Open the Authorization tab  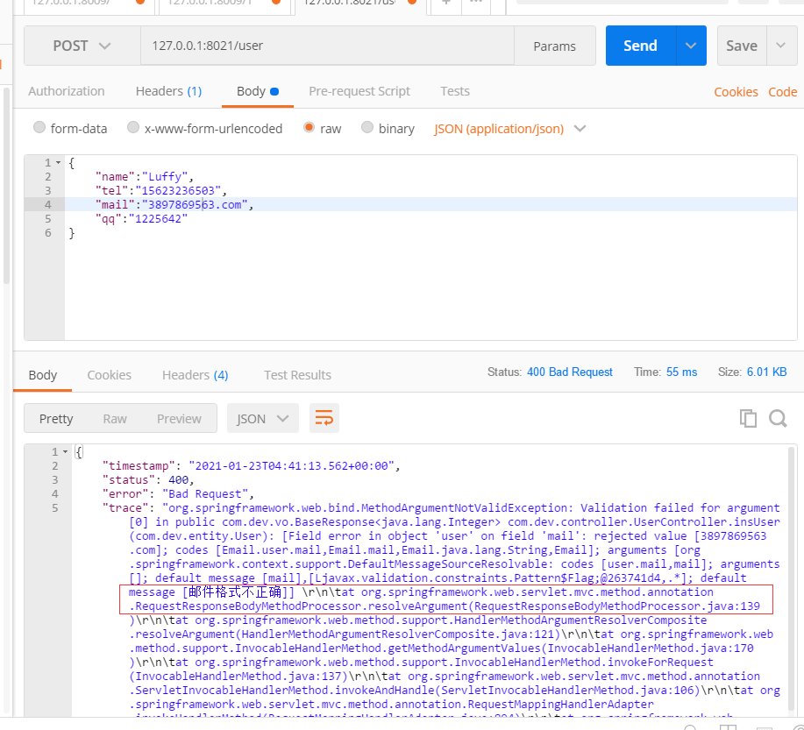[x=66, y=91]
